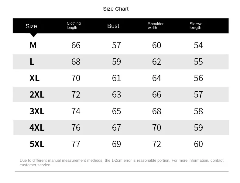
Task: Click the 4XL size row label
Action: click(37, 128)
